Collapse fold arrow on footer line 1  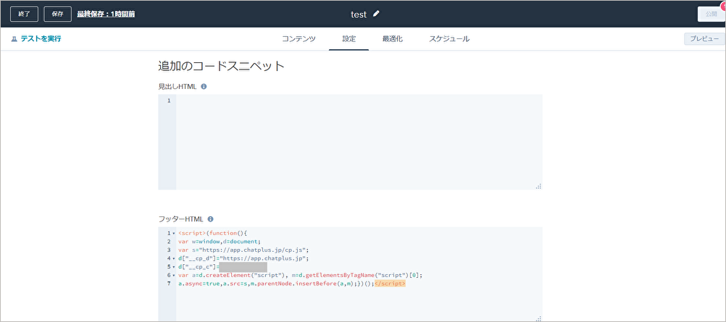[x=174, y=234]
